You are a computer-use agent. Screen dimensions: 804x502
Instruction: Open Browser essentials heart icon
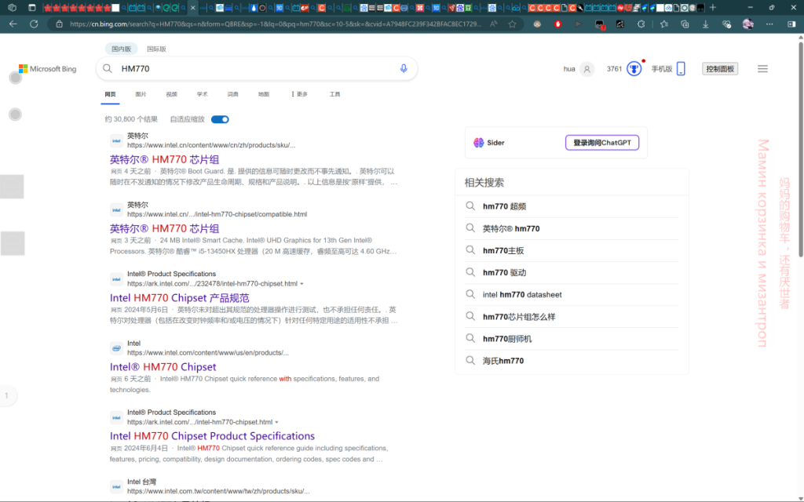click(726, 24)
